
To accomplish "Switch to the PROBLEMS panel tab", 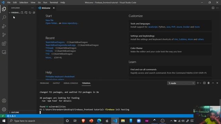I will click(x=45, y=83).
